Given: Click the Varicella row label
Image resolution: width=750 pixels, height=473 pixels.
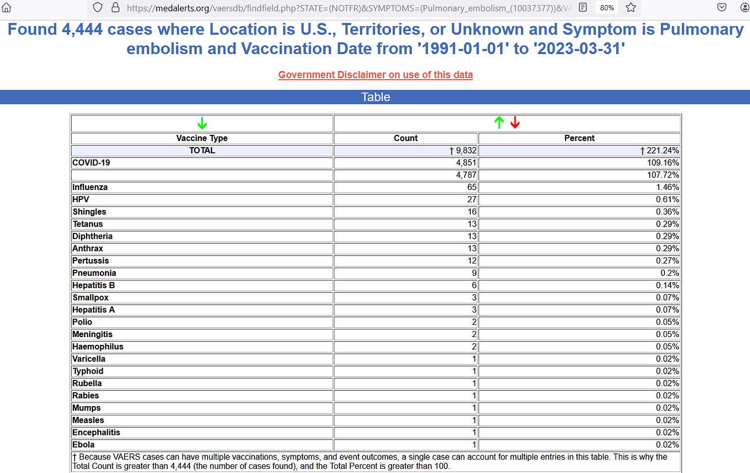Looking at the screenshot, I should [89, 359].
